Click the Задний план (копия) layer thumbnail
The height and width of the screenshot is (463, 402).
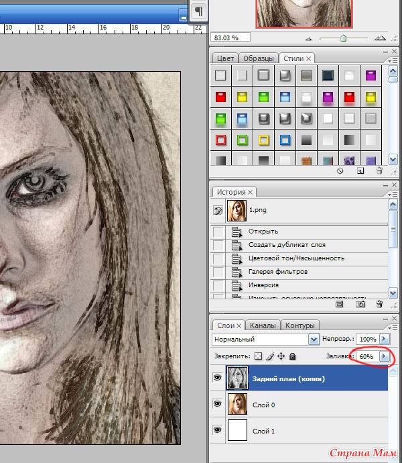[237, 378]
